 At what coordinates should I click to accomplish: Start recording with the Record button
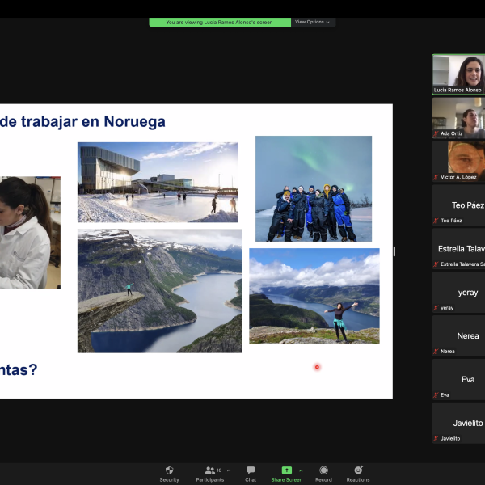323,470
